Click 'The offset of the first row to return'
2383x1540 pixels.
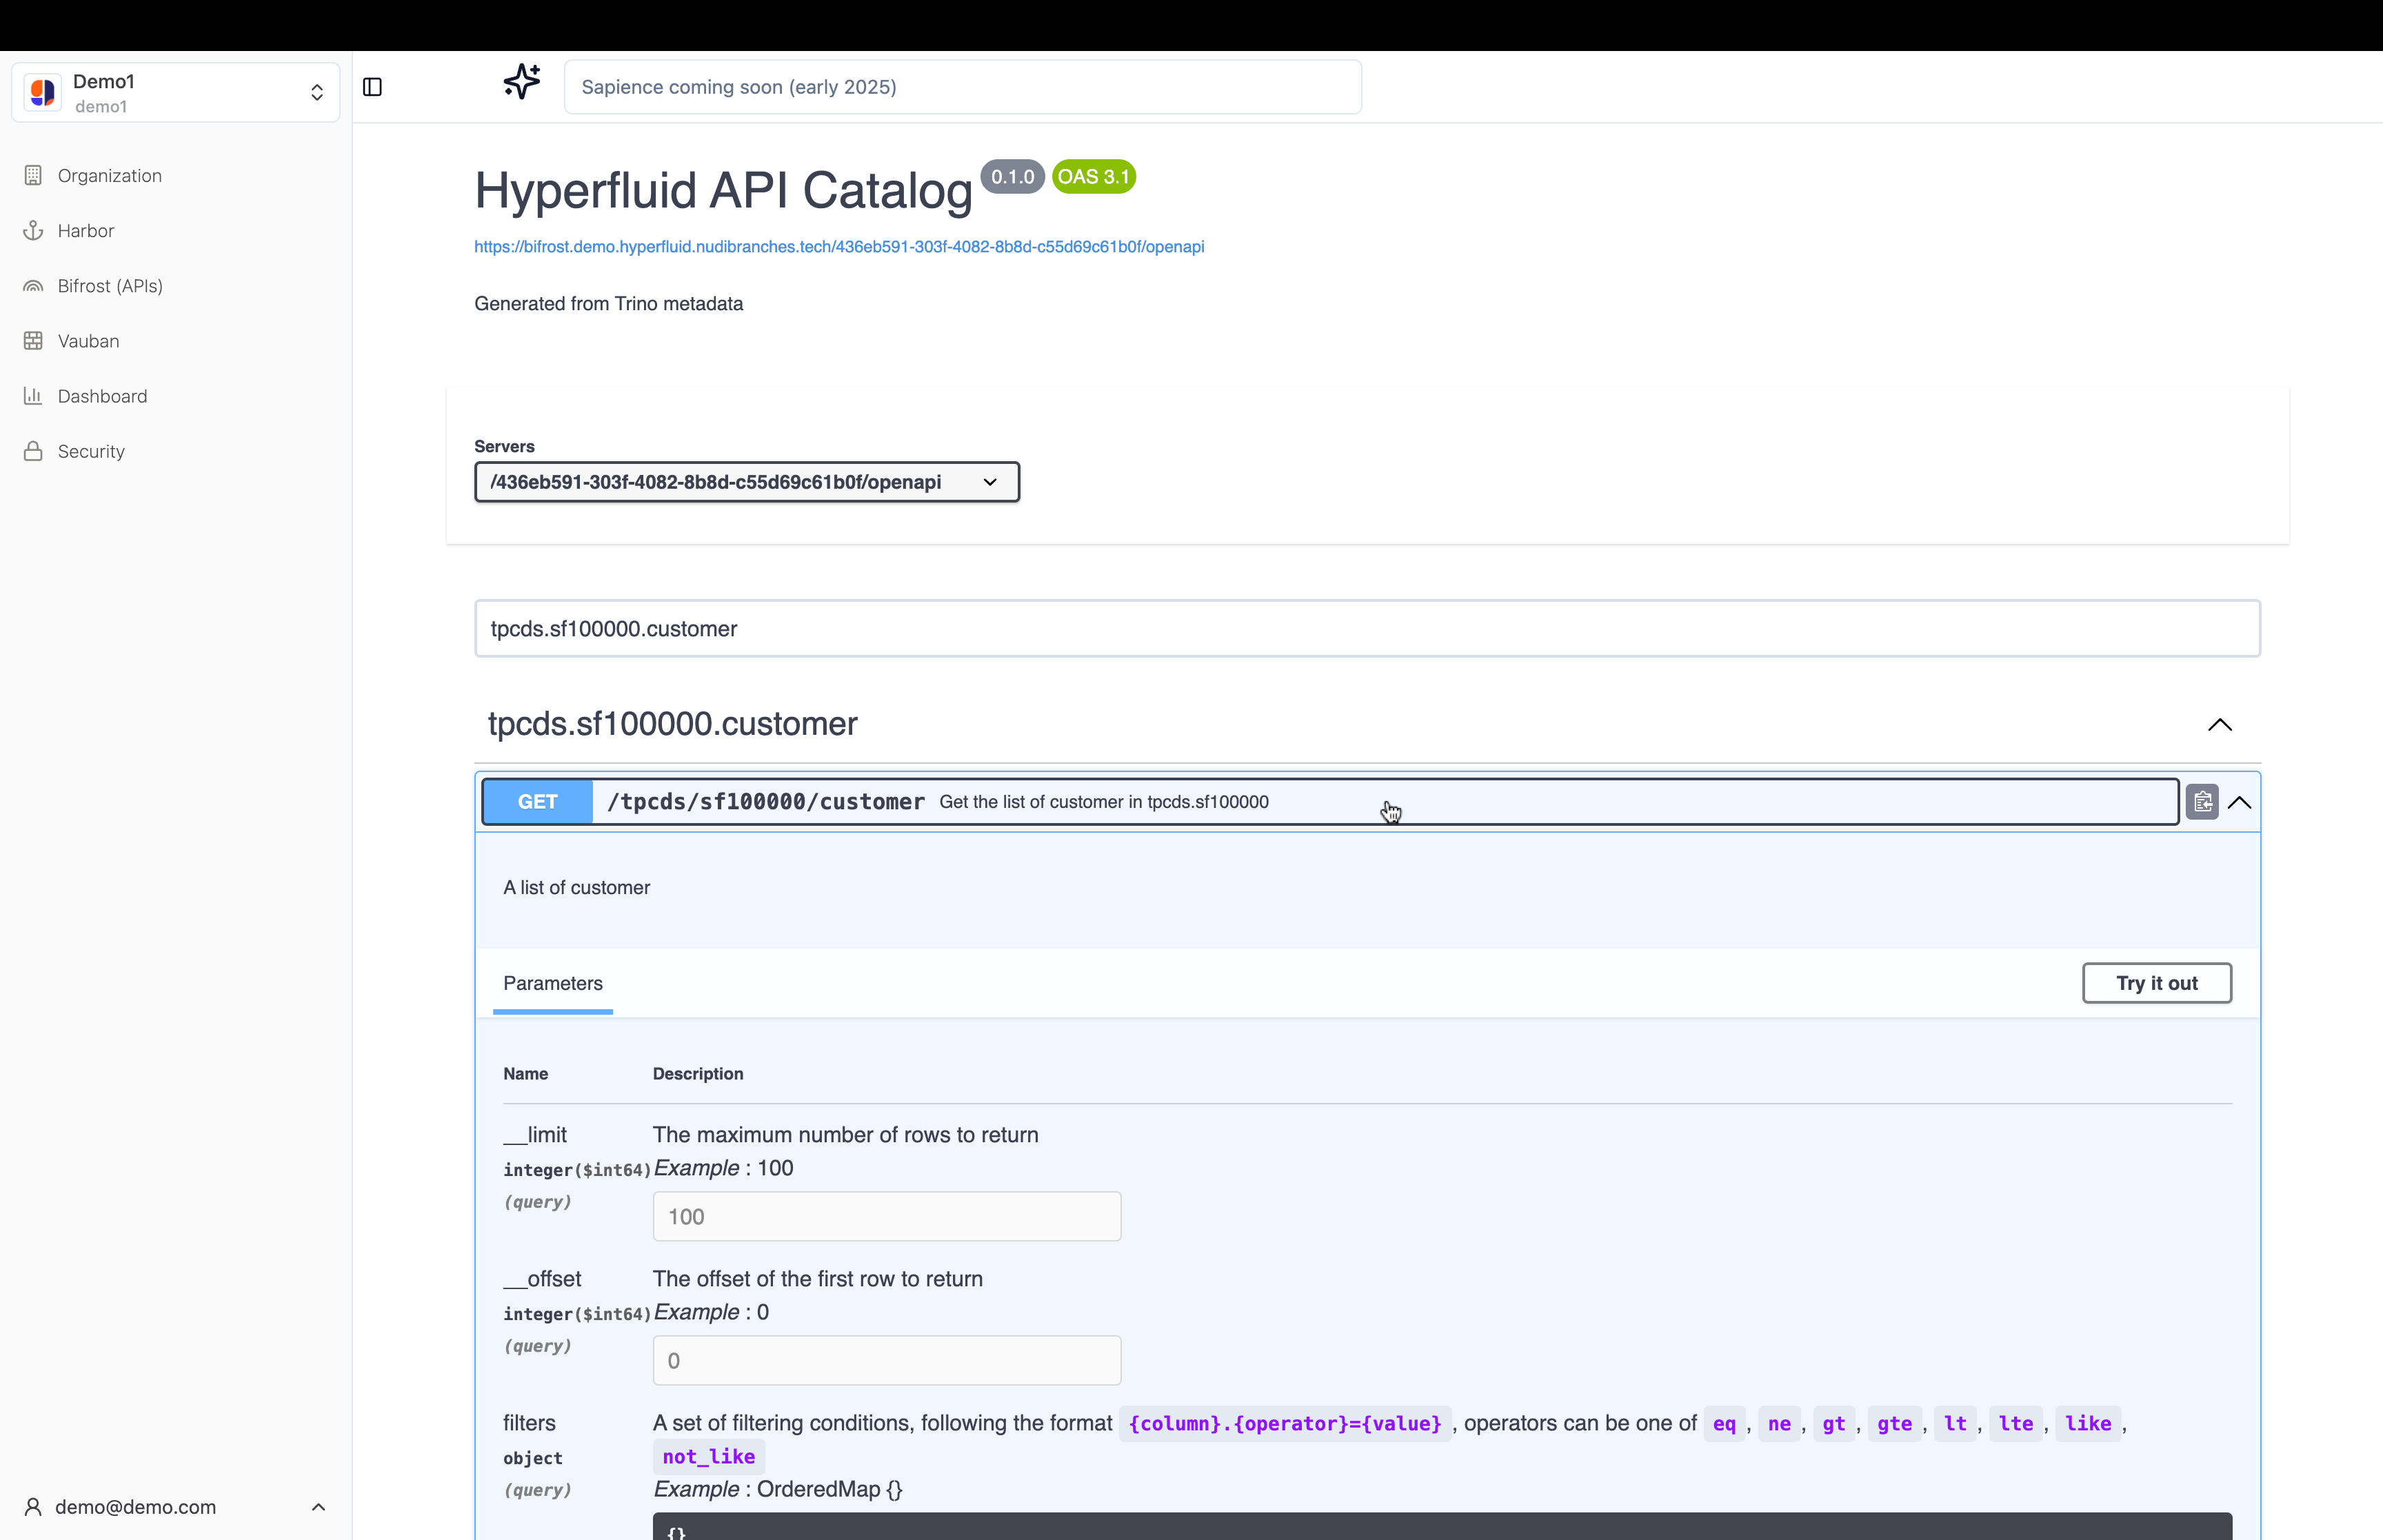click(x=818, y=1279)
